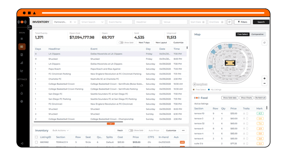Sort feed by Mark column header
The image size is (292, 164).
(259, 108)
